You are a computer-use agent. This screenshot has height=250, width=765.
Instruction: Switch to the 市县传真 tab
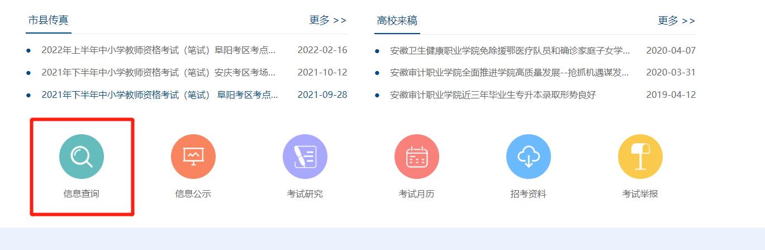pos(49,21)
